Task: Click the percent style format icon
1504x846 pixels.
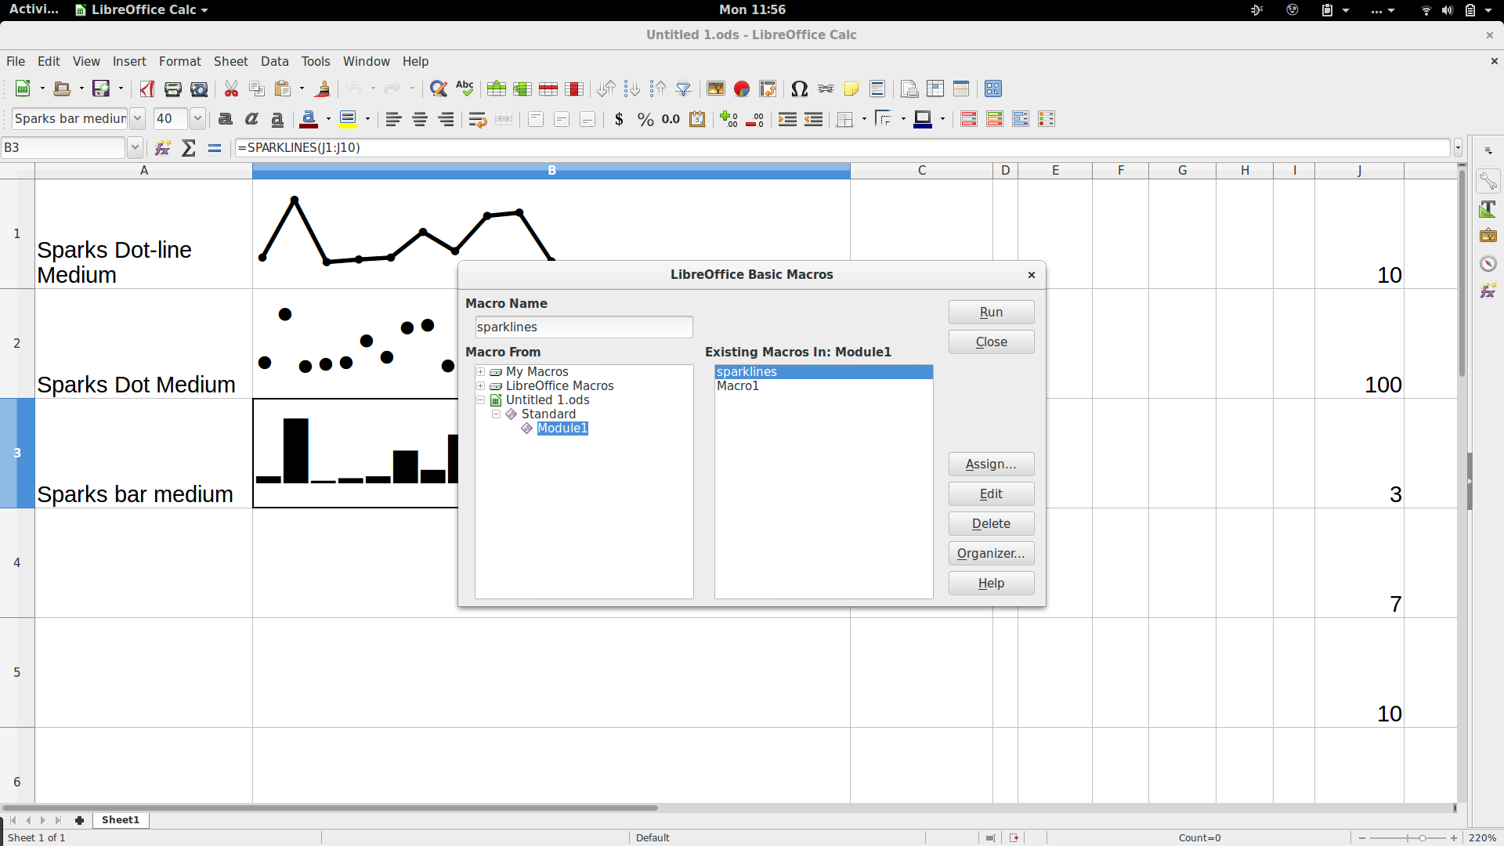Action: (644, 119)
